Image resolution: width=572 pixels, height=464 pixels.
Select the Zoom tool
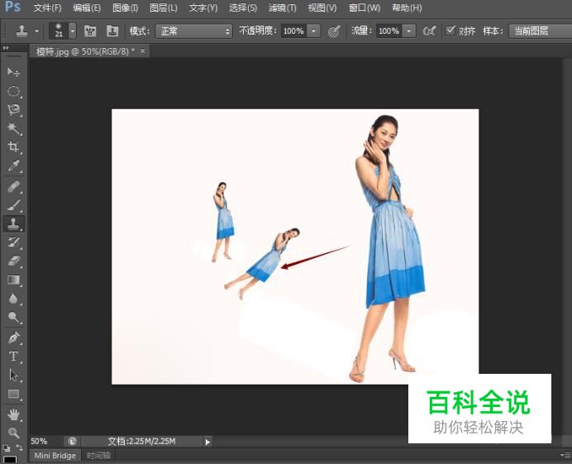point(13,433)
